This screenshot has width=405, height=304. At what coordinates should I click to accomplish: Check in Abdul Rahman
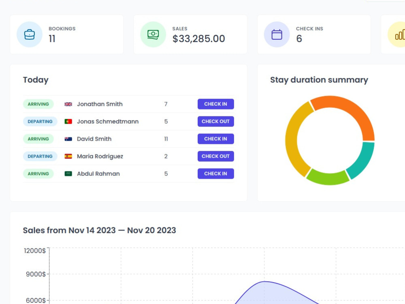click(216, 173)
